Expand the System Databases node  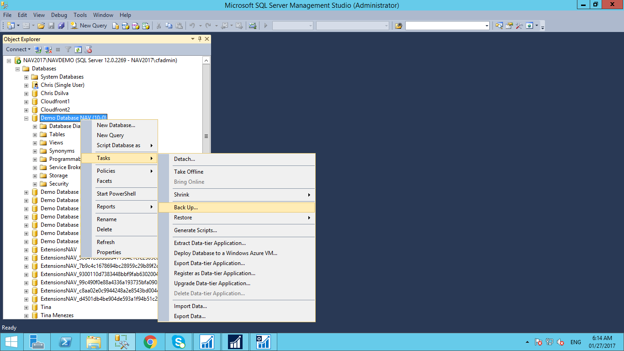pyautogui.click(x=26, y=77)
